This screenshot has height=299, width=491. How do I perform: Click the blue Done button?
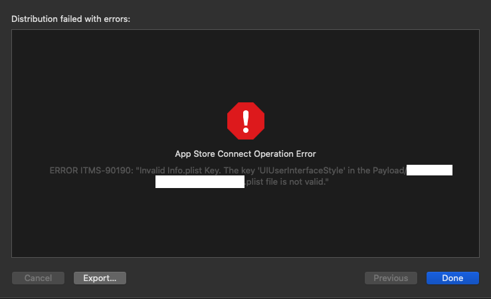(452, 278)
